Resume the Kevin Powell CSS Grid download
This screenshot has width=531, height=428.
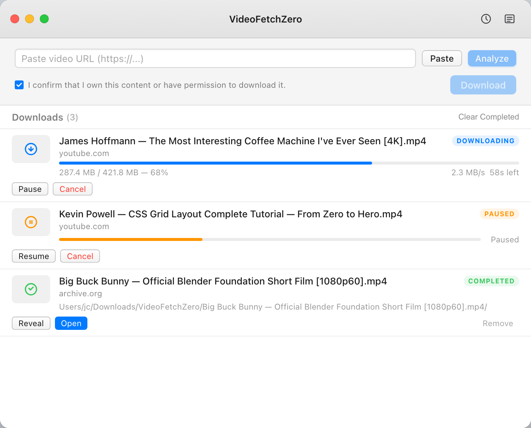(x=34, y=256)
